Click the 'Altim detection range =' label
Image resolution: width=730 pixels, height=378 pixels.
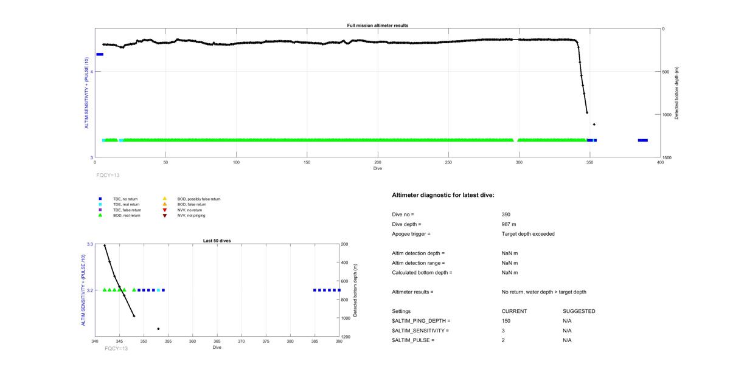tap(419, 263)
